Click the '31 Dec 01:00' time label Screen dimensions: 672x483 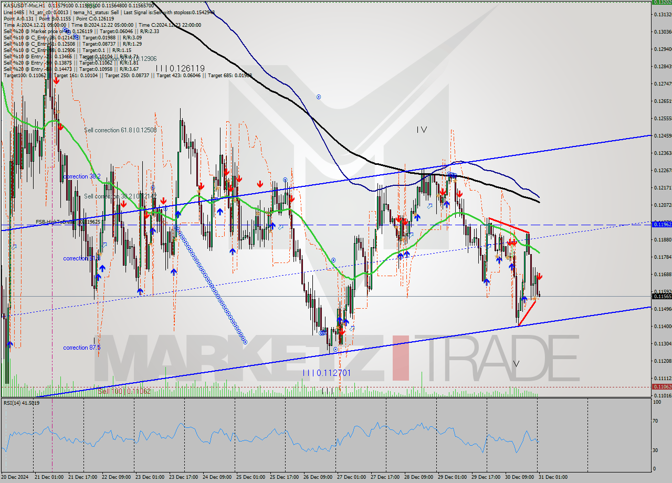(x=553, y=477)
